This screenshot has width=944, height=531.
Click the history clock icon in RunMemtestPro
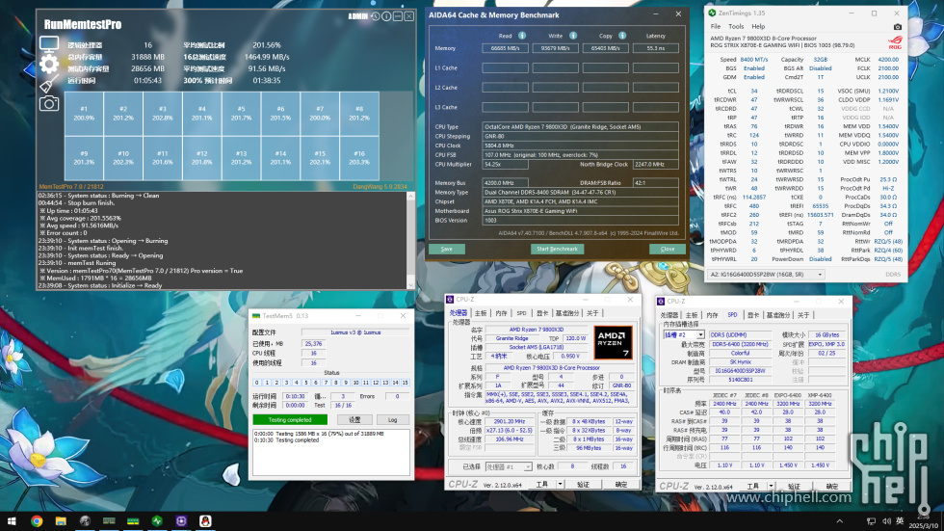pos(375,16)
